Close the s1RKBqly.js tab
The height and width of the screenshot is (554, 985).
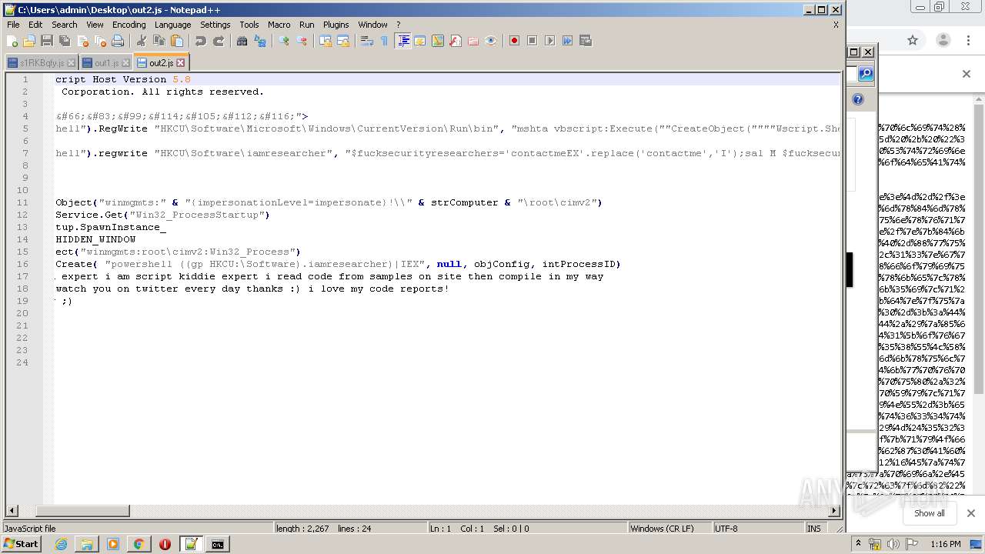coord(71,63)
